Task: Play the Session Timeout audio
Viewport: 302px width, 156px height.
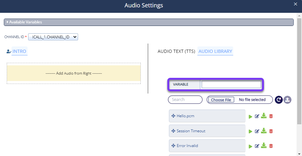Action: [250, 132]
